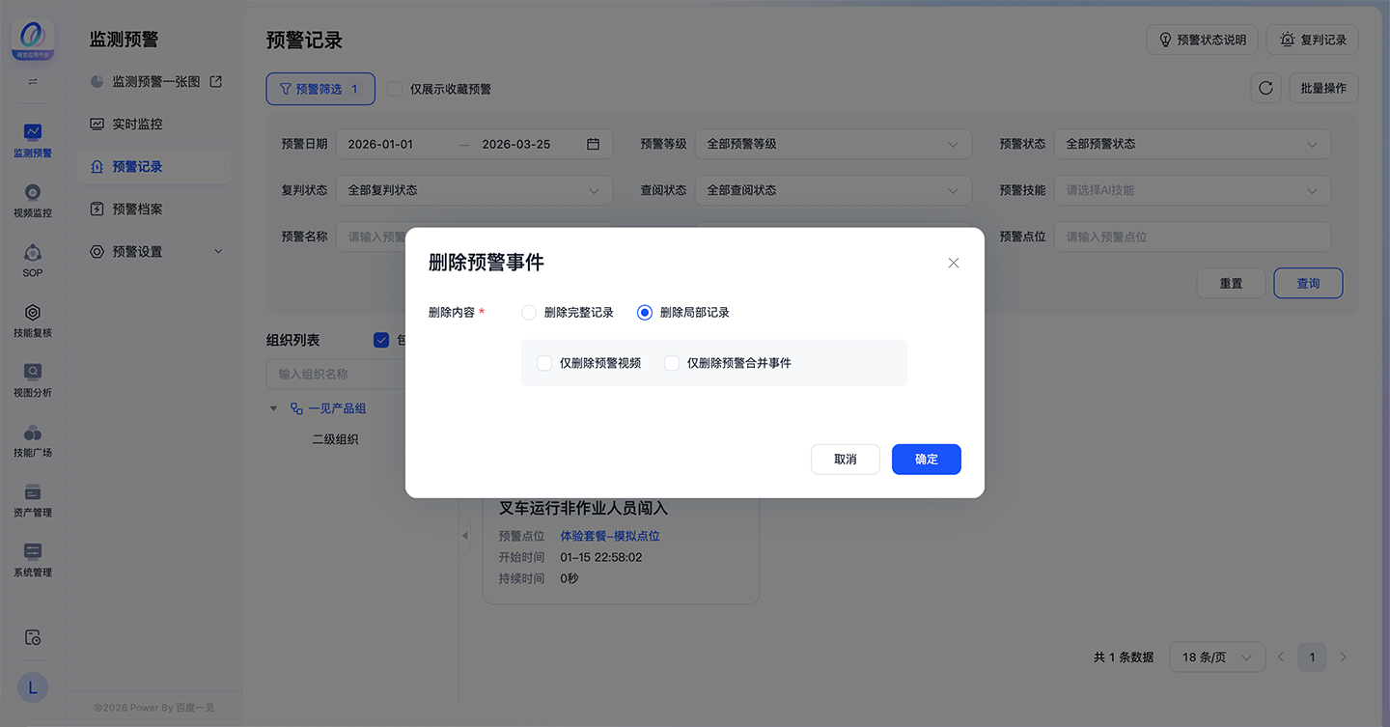Open the 技能广场 sidebar module
This screenshot has height=727, width=1390.
33,439
